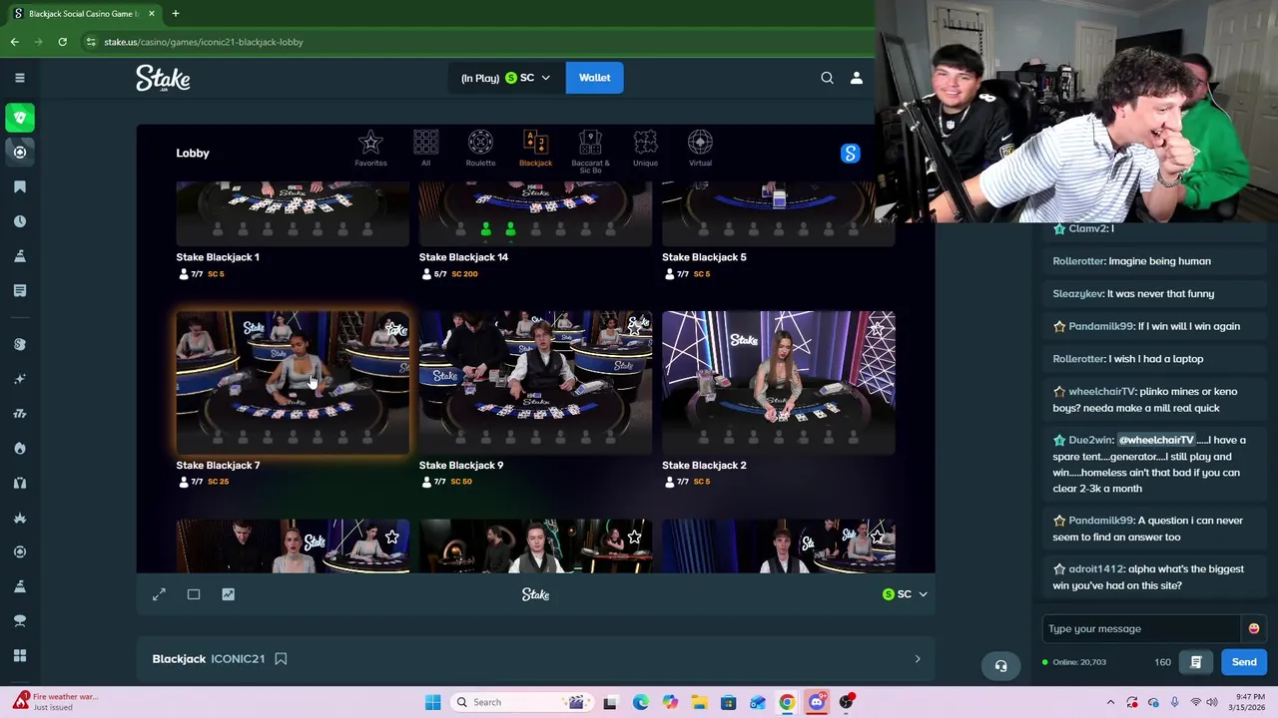Open the sidebar slots 777 icon
Image resolution: width=1278 pixels, height=718 pixels.
(19, 414)
